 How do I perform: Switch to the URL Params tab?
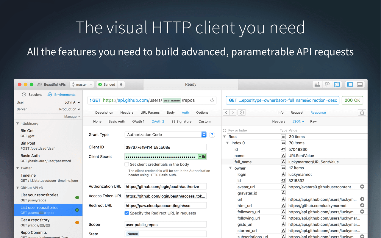click(x=150, y=112)
